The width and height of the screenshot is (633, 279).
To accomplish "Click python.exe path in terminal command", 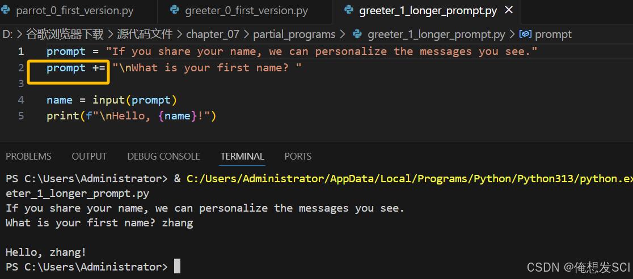I will (410, 179).
